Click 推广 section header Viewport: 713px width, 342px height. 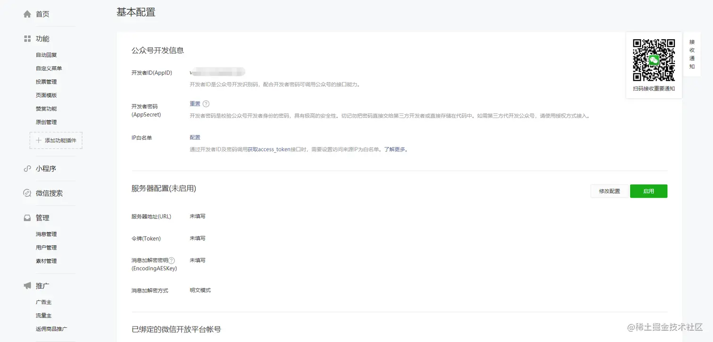tap(42, 286)
